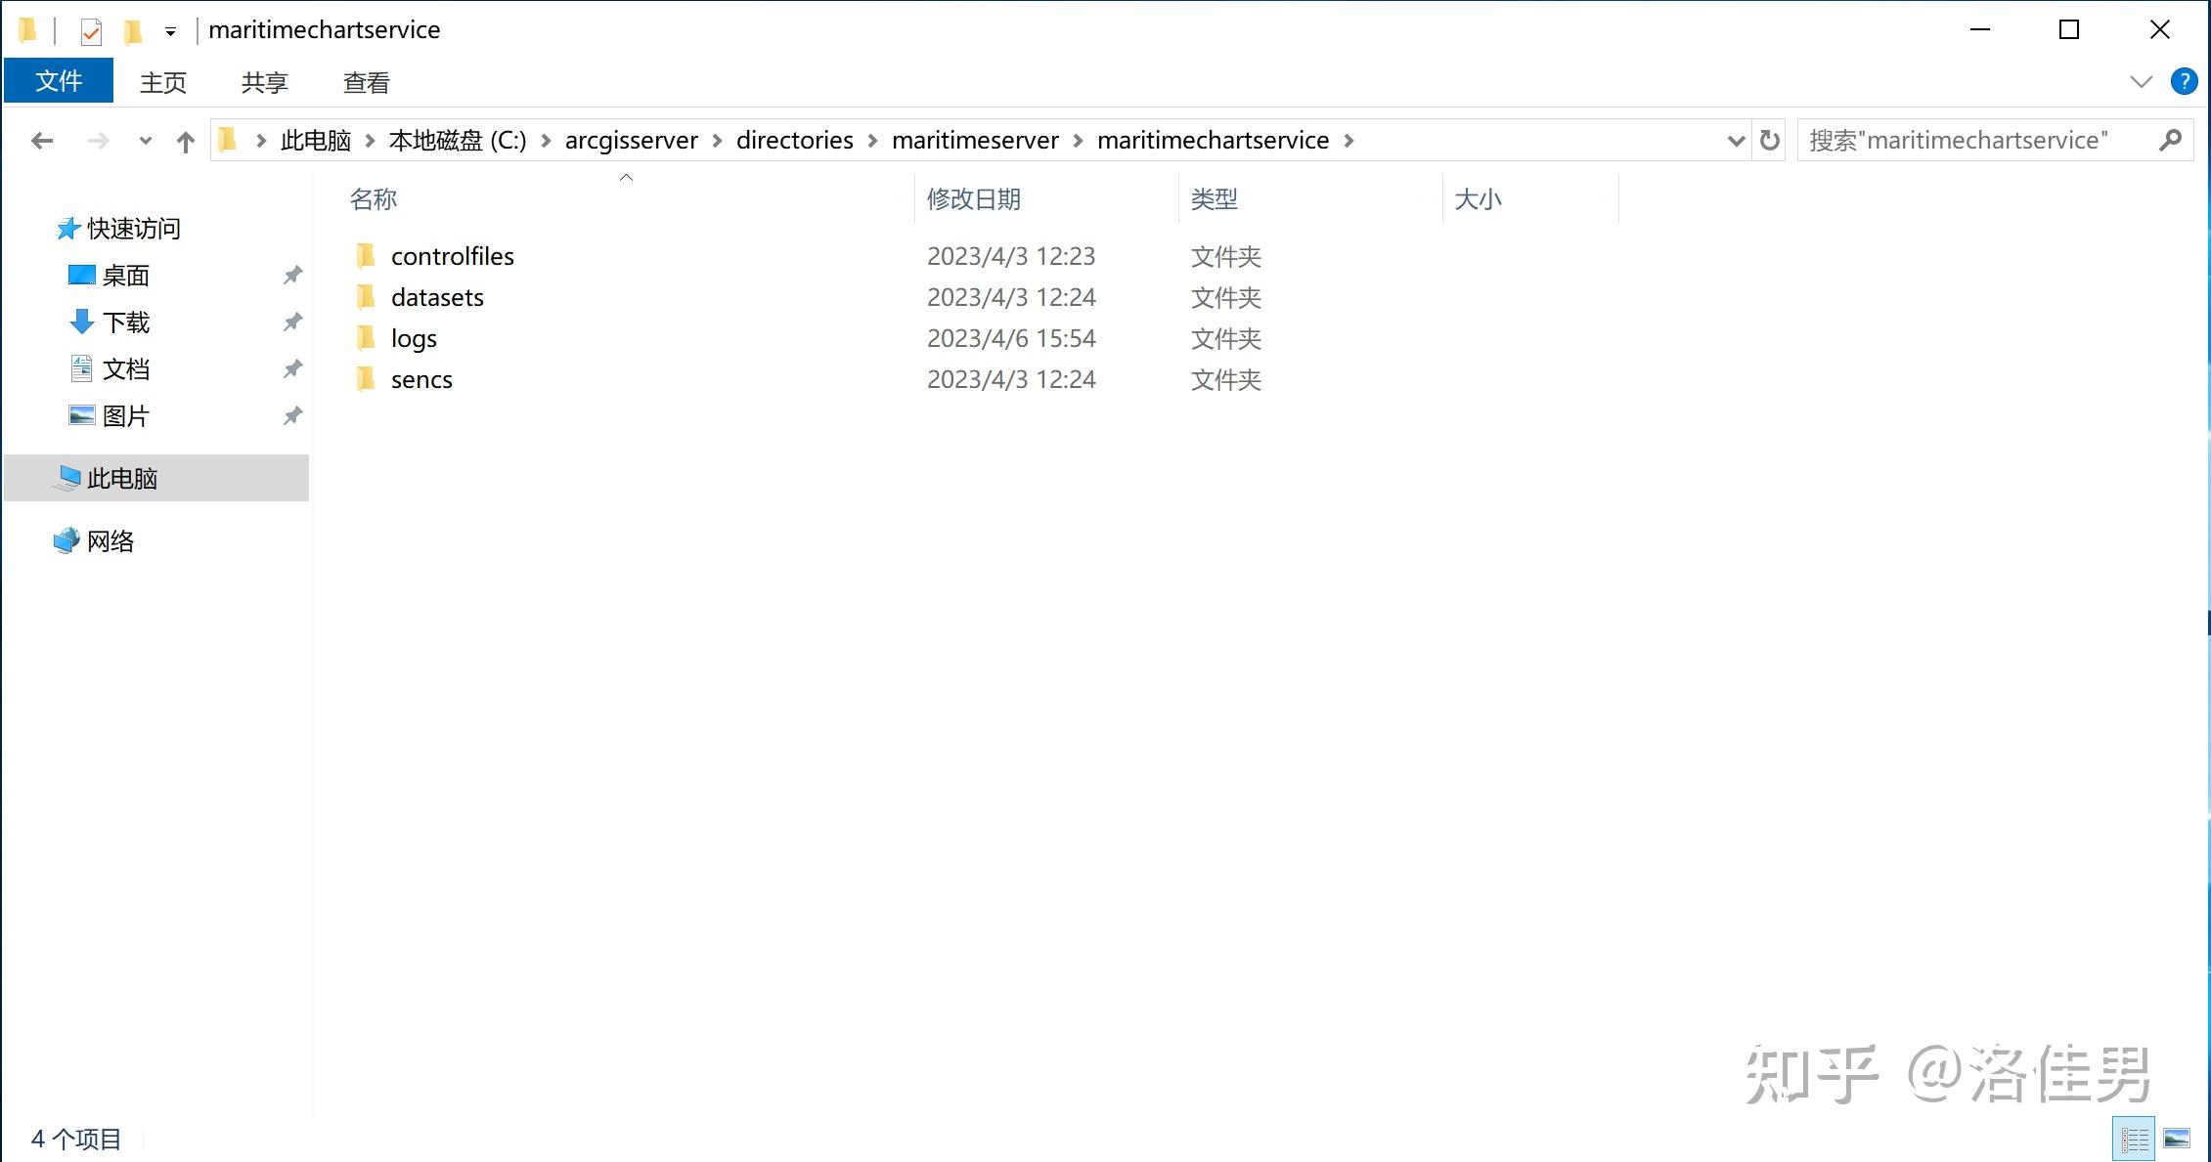Image resolution: width=2211 pixels, height=1162 pixels.
Task: Open the datasets folder
Action: [437, 297]
